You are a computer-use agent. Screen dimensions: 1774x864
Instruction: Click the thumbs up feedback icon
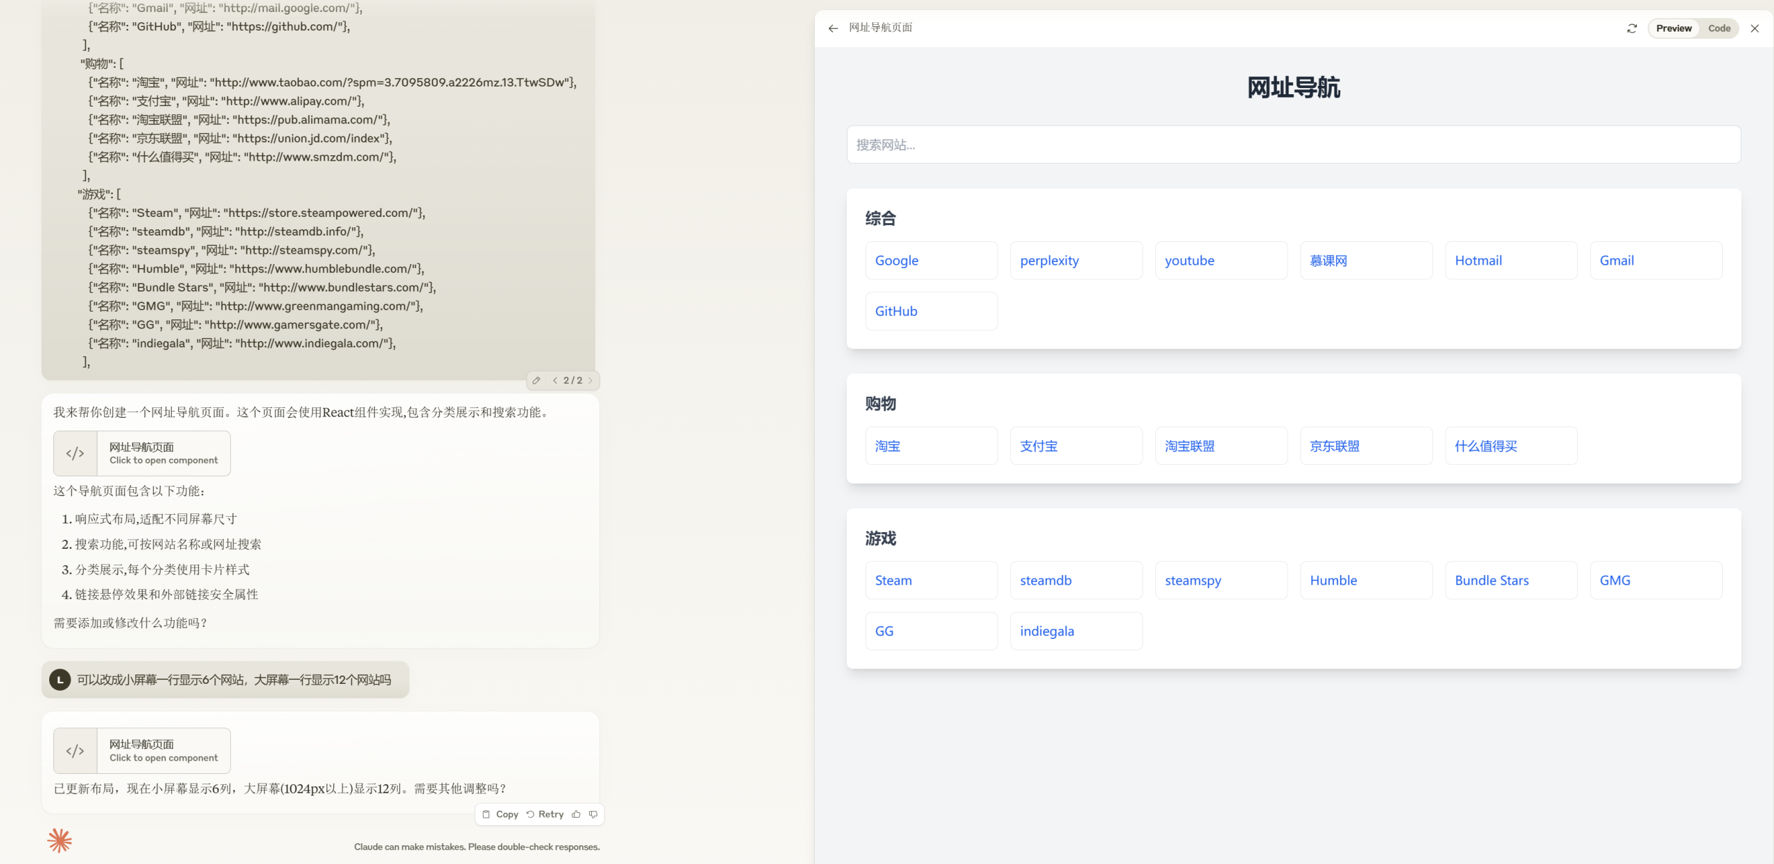[576, 814]
